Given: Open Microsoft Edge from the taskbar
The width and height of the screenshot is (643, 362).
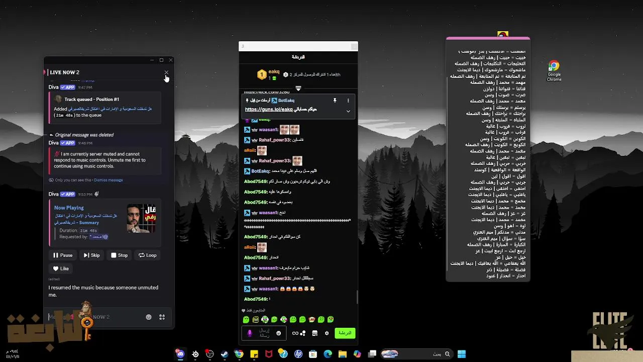Looking at the screenshot, I should point(328,354).
